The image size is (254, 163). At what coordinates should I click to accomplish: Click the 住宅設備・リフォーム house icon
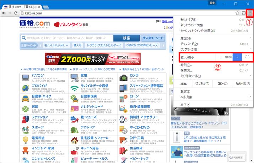pyautogui.click(x=75, y=141)
